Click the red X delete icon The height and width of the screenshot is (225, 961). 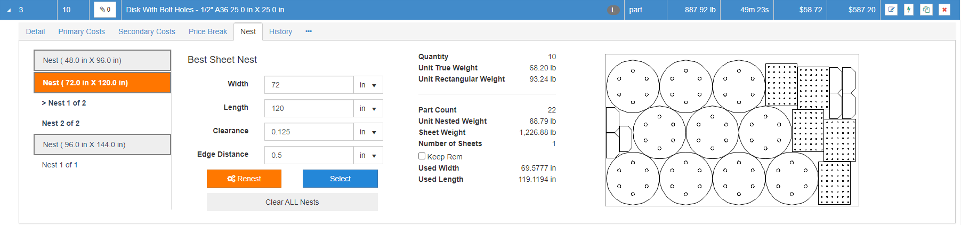[x=944, y=10]
